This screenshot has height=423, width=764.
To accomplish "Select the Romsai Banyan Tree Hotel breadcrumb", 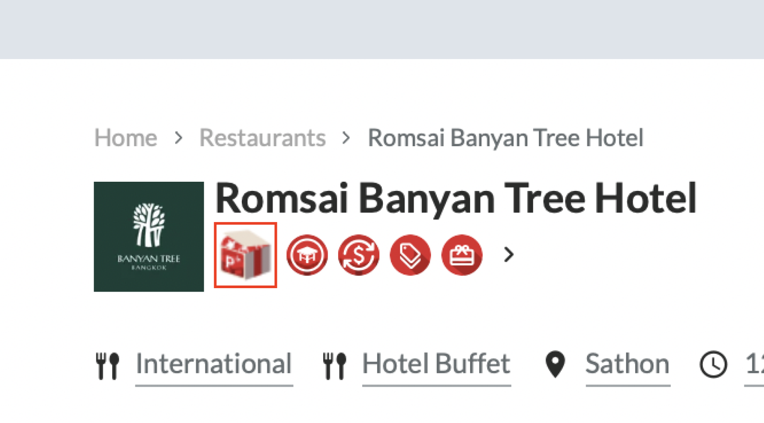I will (506, 138).
